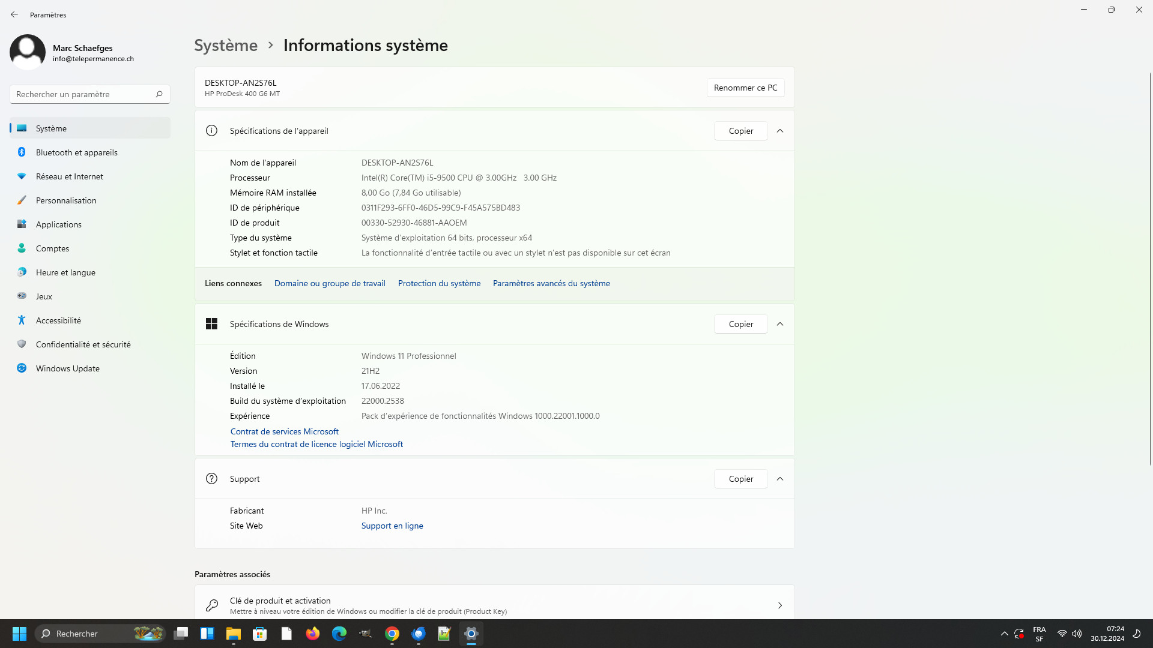Click Renommer ce PC button

745,88
